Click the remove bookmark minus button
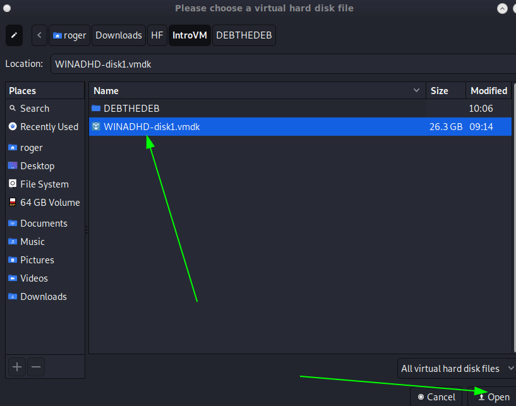Image resolution: width=516 pixels, height=406 pixels. 36,366
